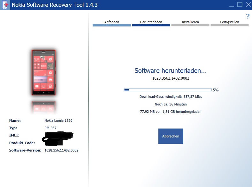Click '77,92 MB von 1,51 GB heruntergeladen'
Viewport: 252px width, 187px height.
pos(171,112)
